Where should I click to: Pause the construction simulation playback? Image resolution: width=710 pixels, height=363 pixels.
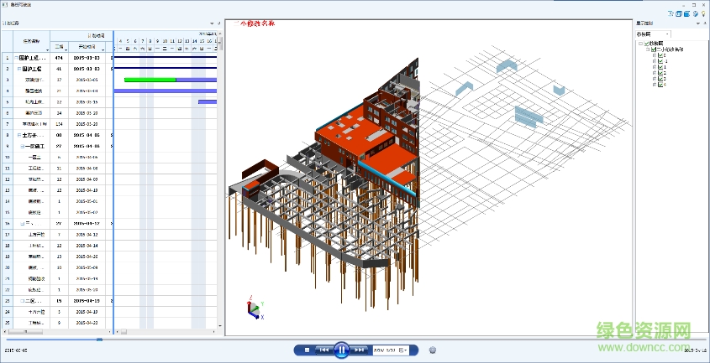click(341, 350)
